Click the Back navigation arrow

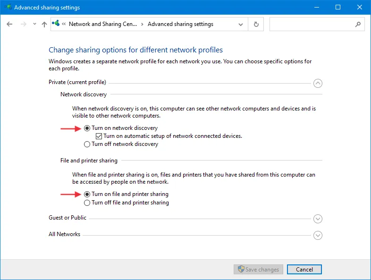click(10, 24)
